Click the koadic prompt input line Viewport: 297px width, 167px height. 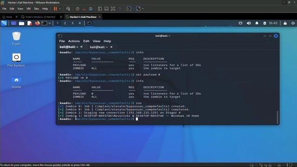[x=98, y=119]
